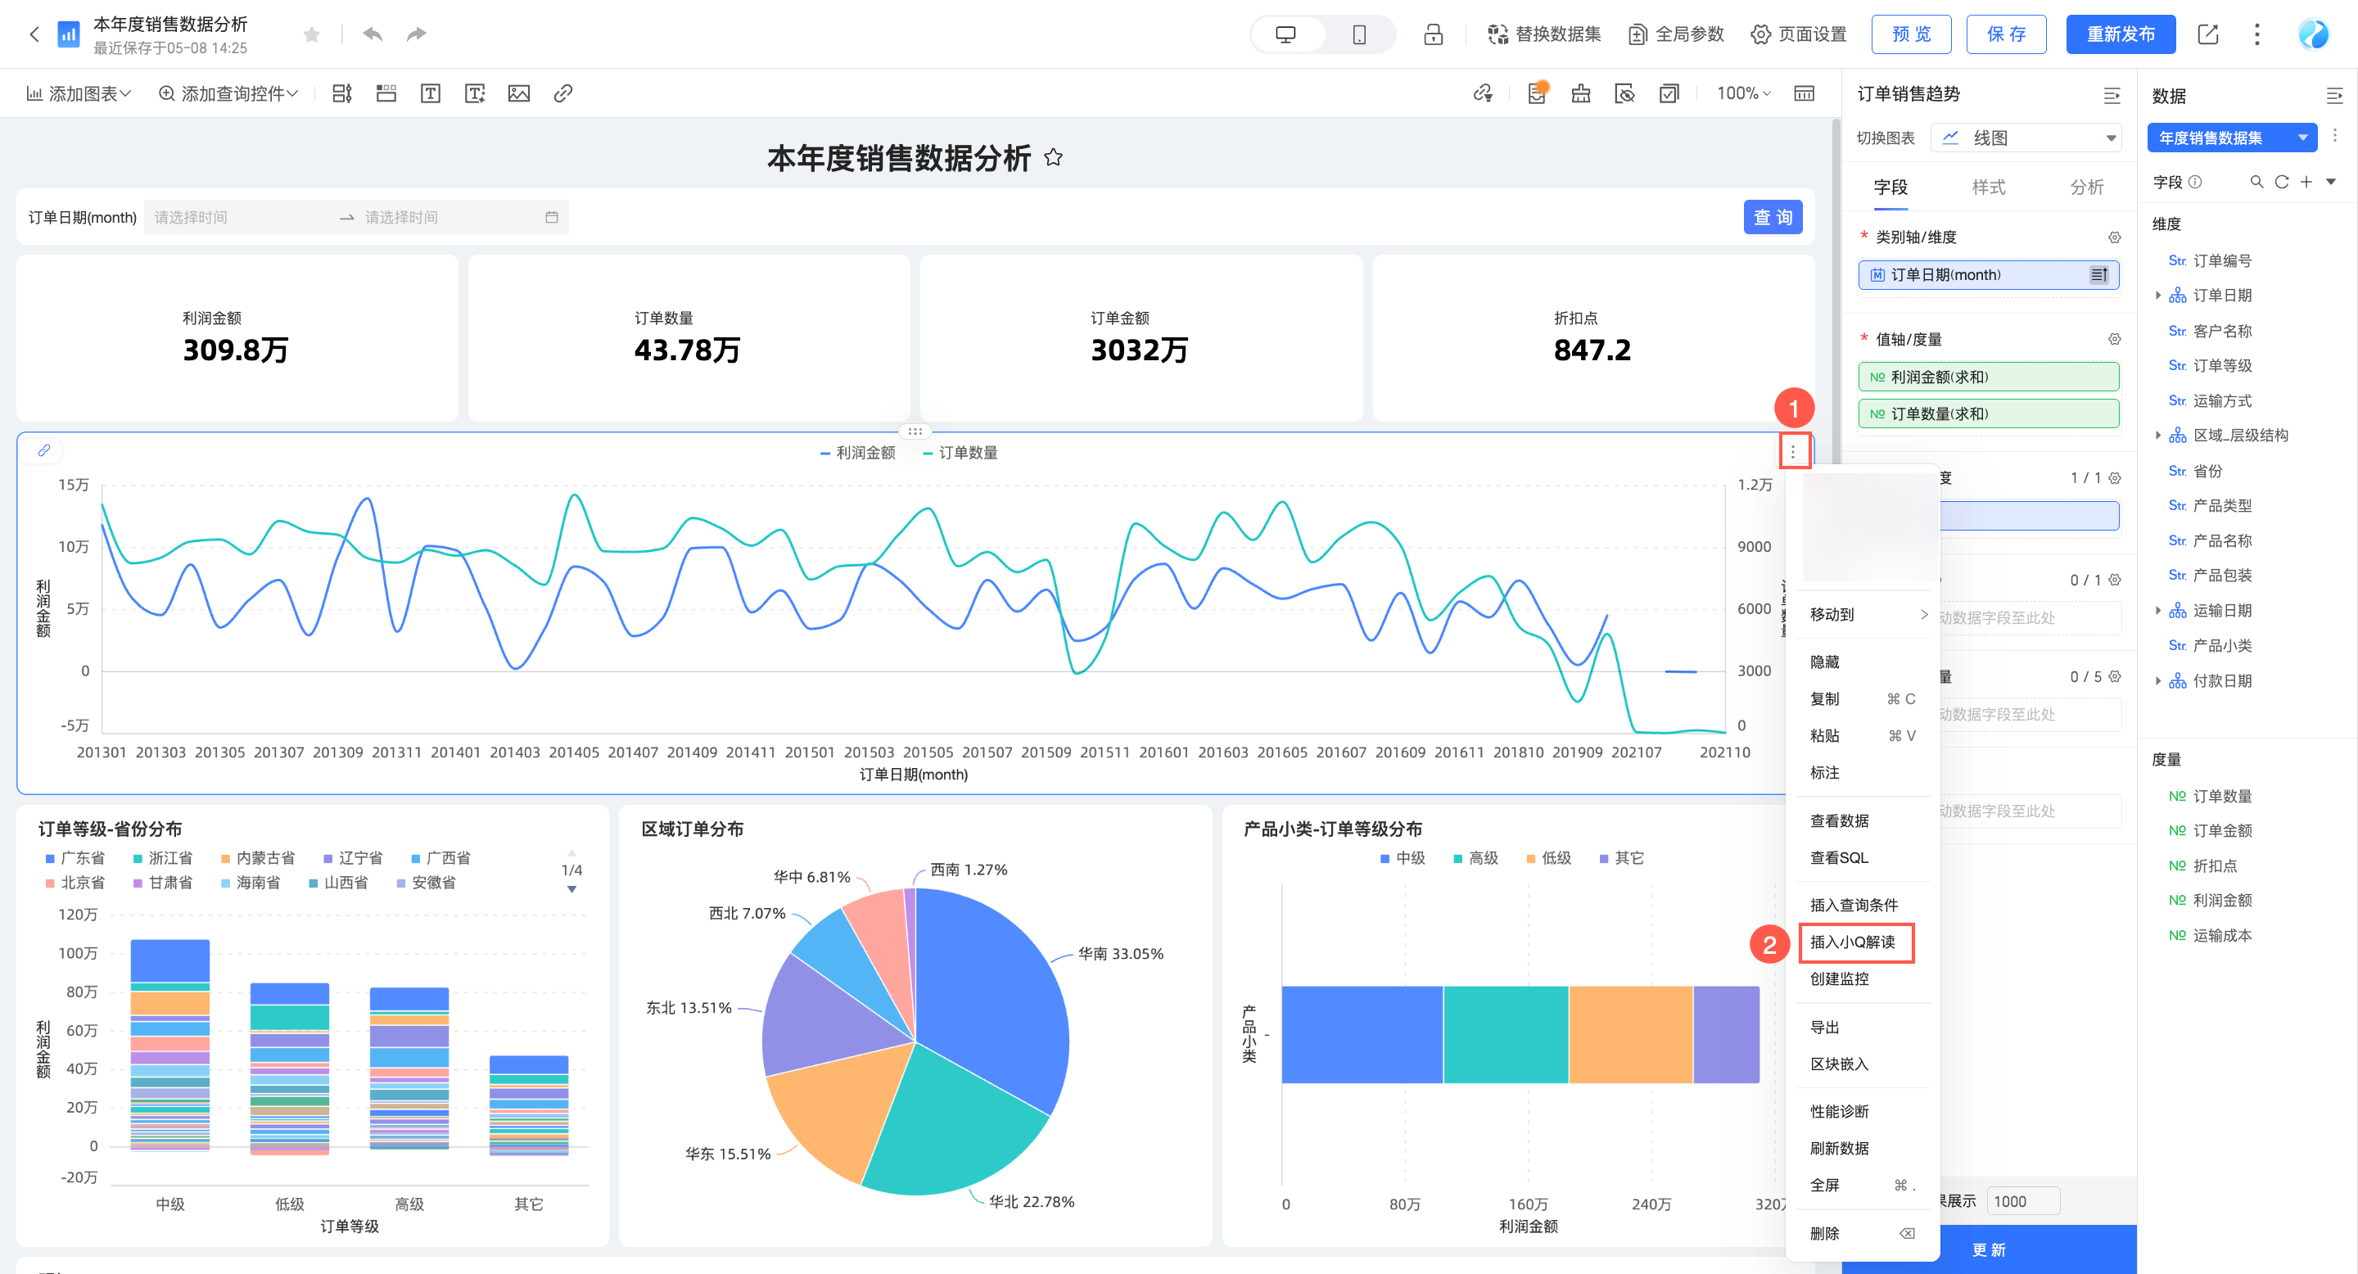
Task: Open the chart three-dot menu
Action: tap(1792, 452)
